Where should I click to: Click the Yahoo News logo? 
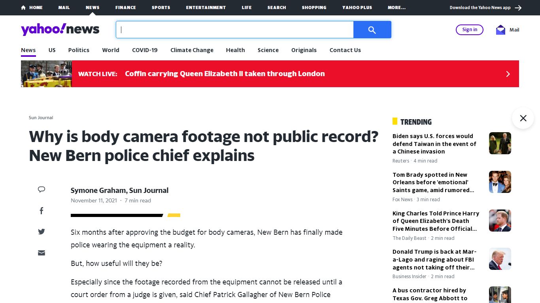(60, 30)
